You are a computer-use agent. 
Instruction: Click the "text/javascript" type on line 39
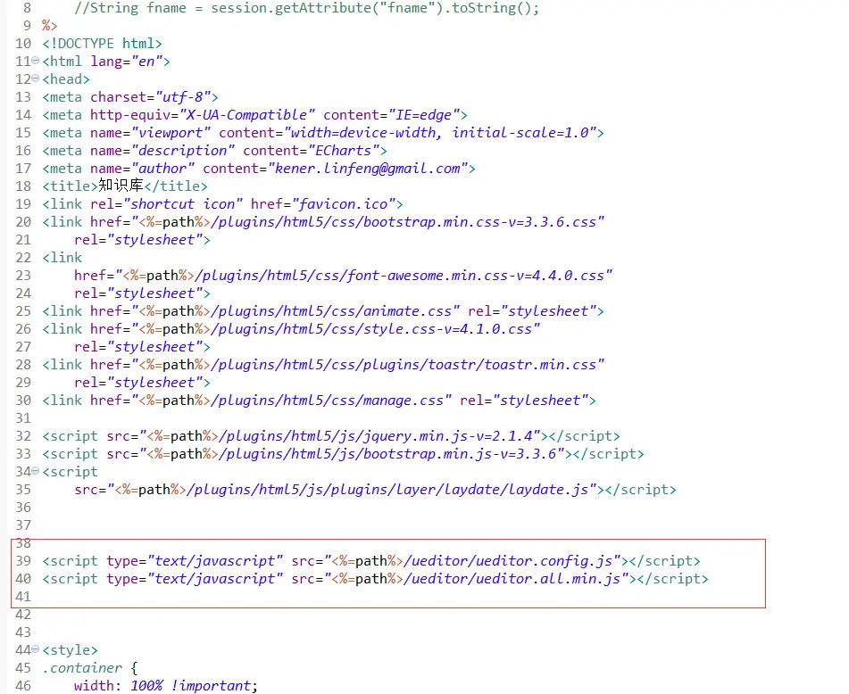pyautogui.click(x=215, y=561)
